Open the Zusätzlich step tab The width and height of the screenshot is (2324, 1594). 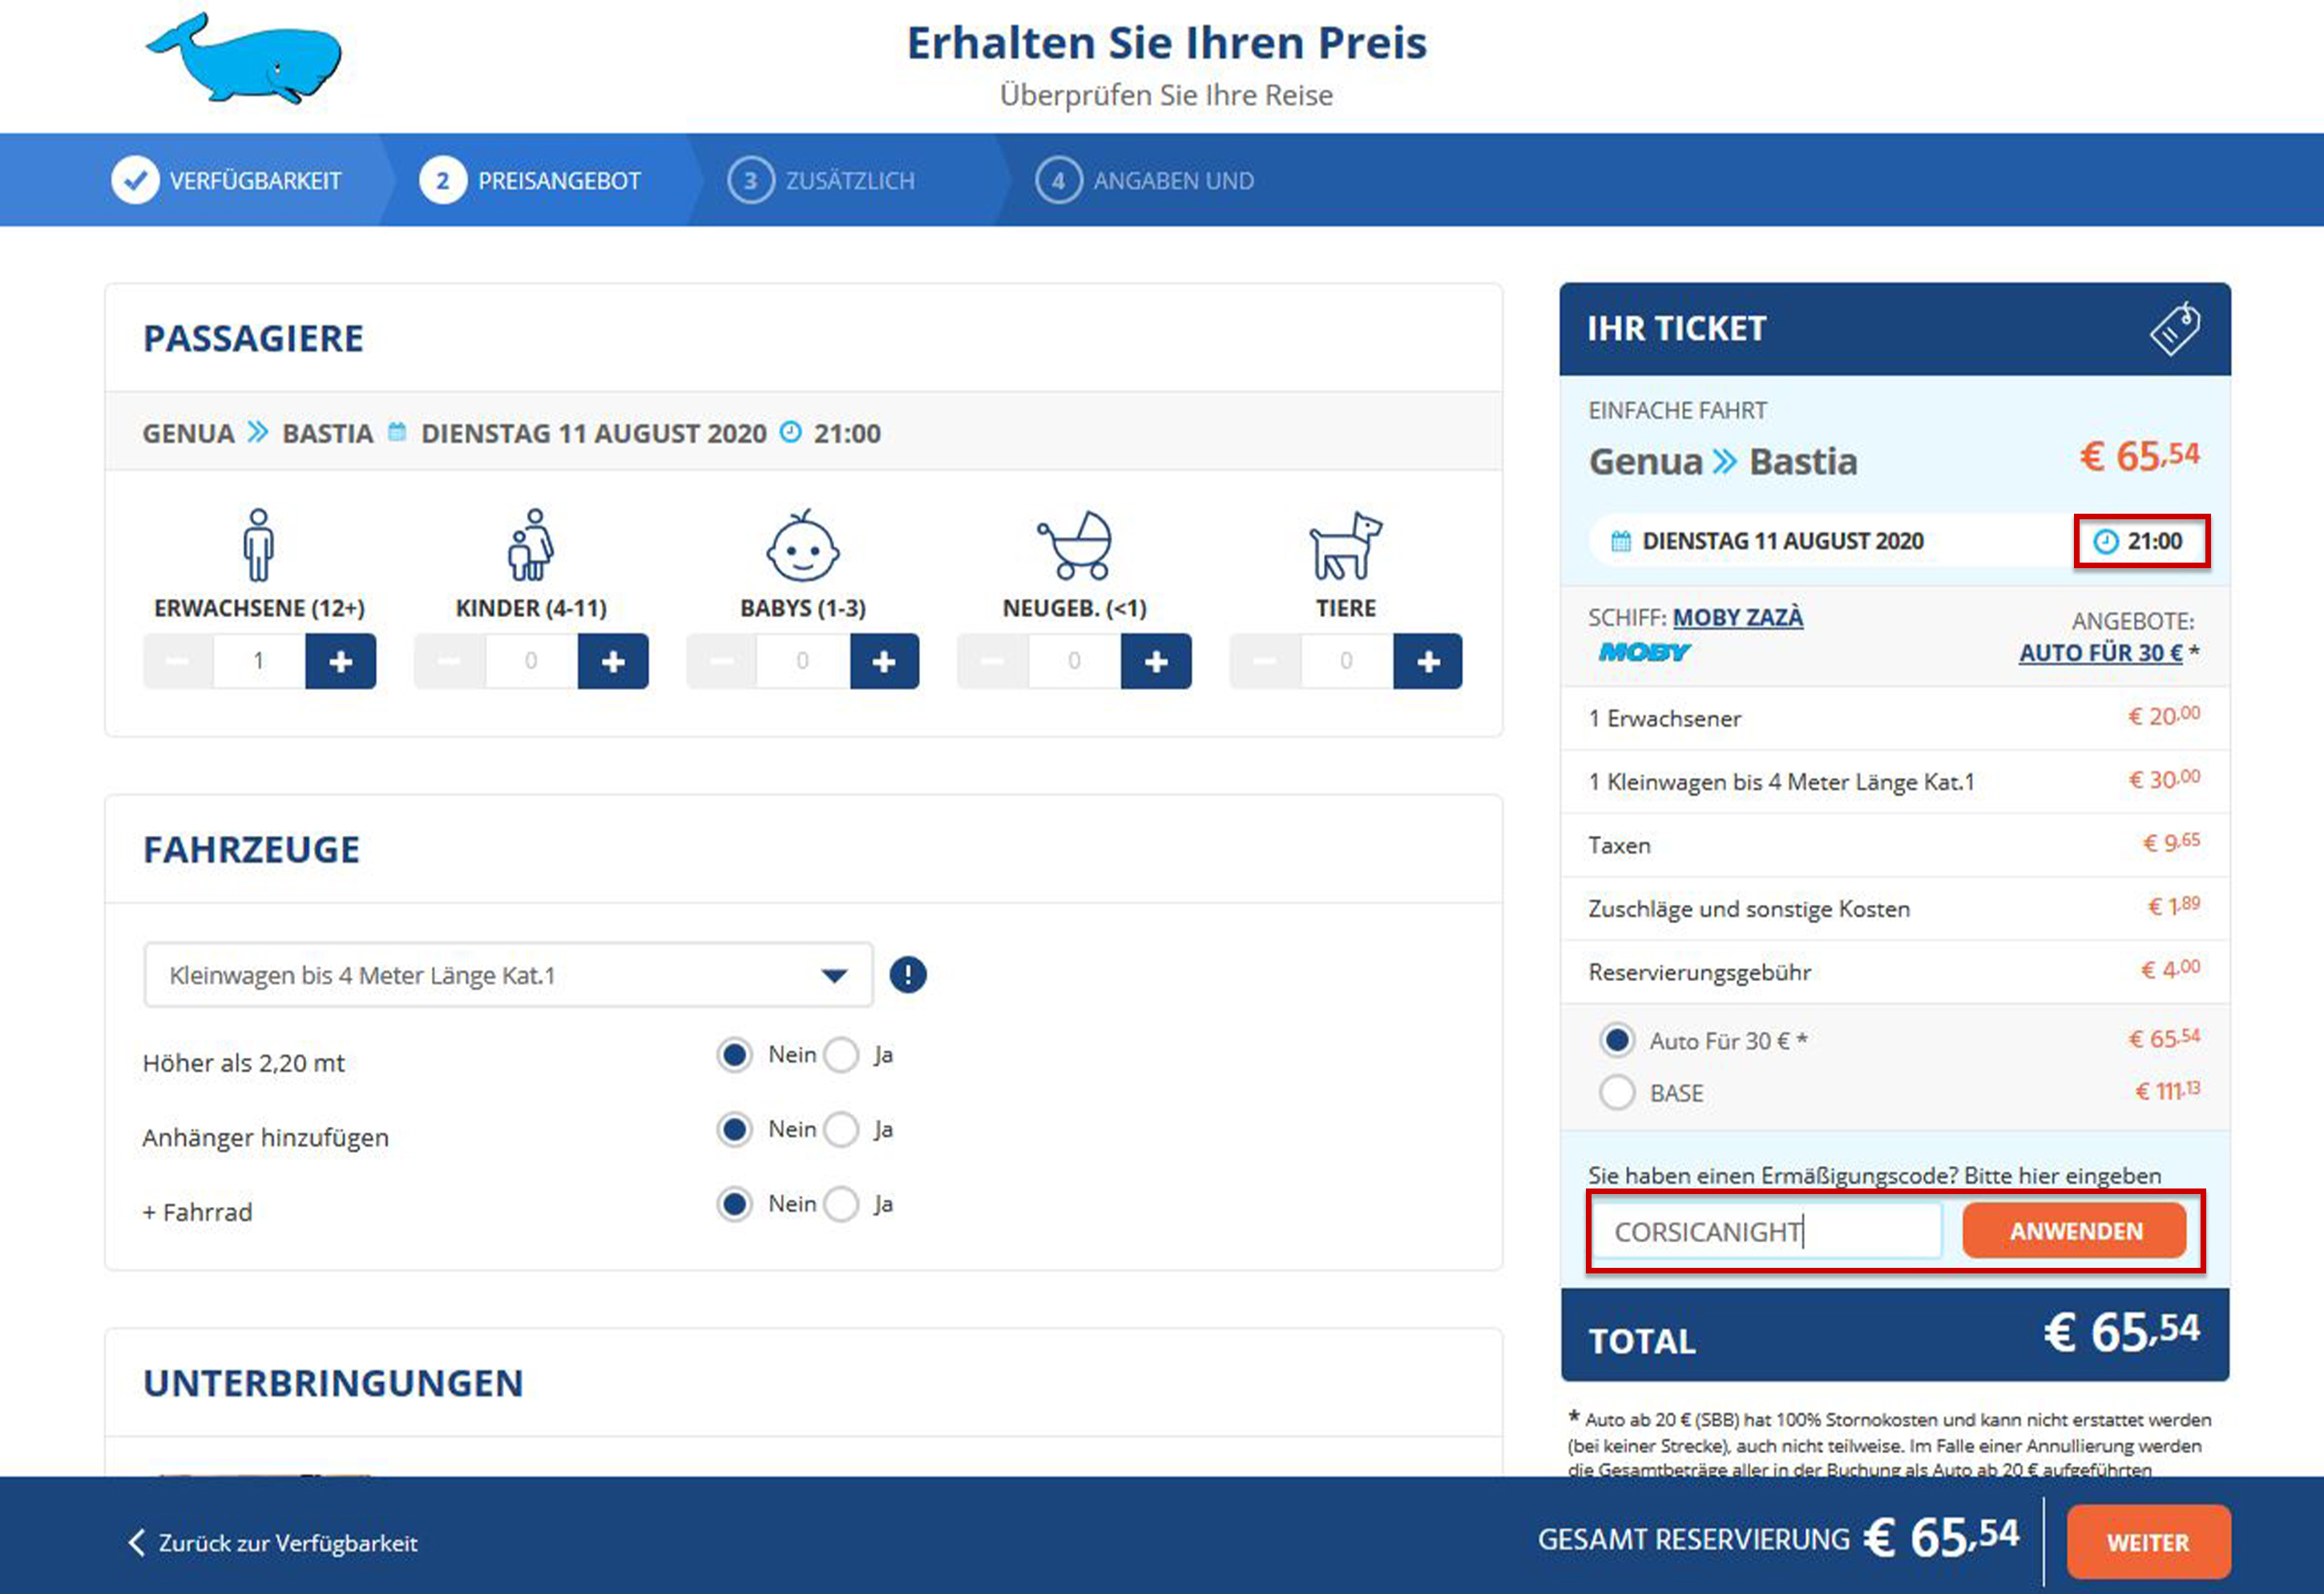(822, 181)
